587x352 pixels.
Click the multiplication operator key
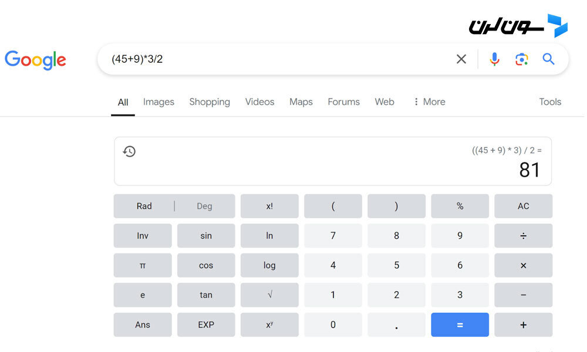tap(523, 265)
